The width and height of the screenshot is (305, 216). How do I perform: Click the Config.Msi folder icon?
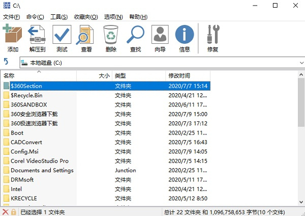(x=6, y=151)
